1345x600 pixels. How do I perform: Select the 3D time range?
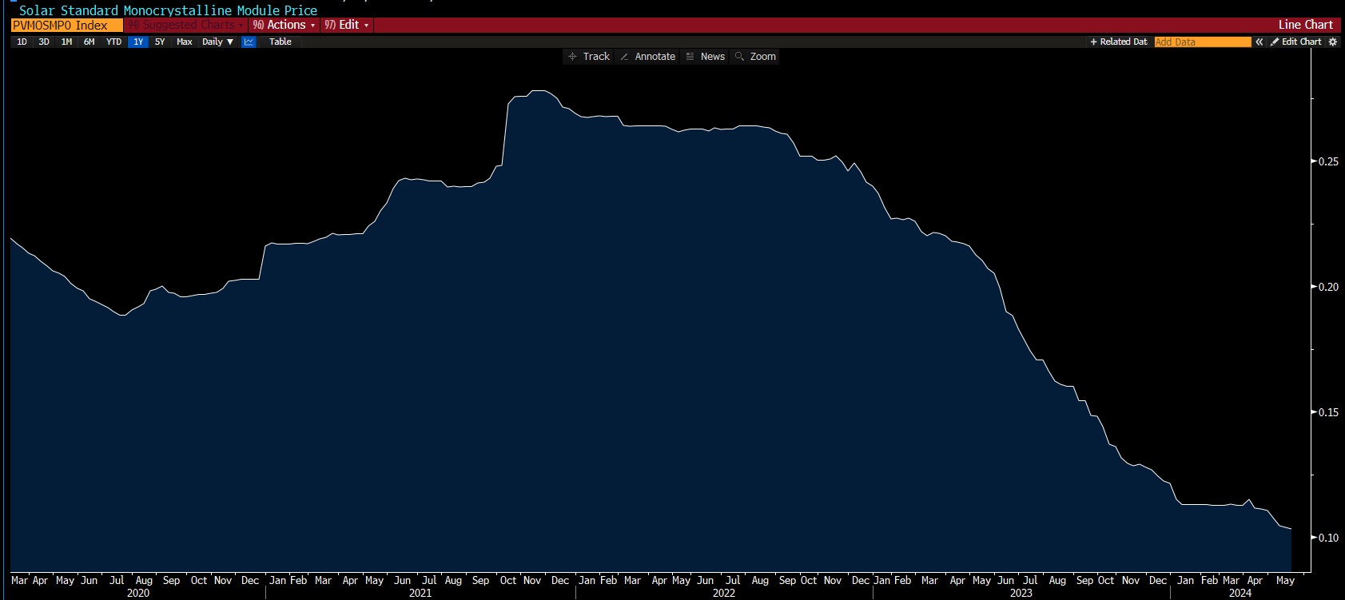coord(44,42)
